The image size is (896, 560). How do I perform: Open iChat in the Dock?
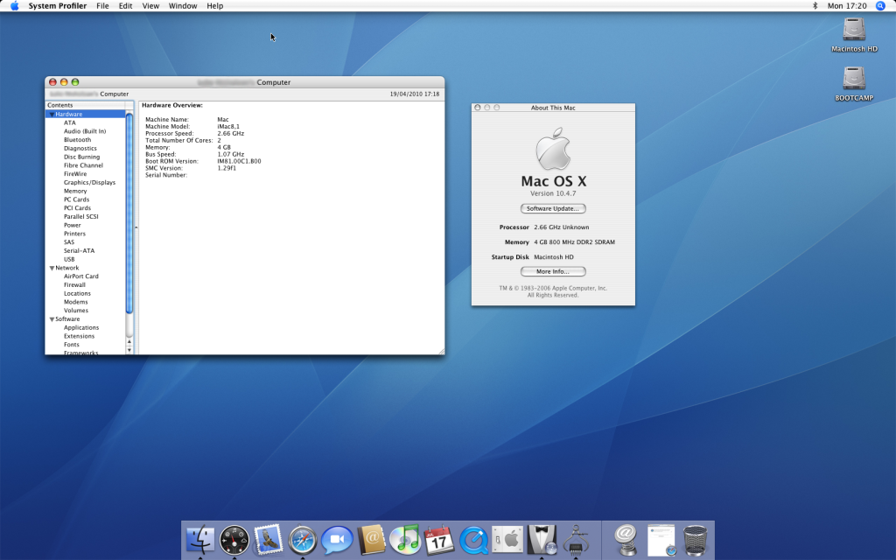[337, 540]
